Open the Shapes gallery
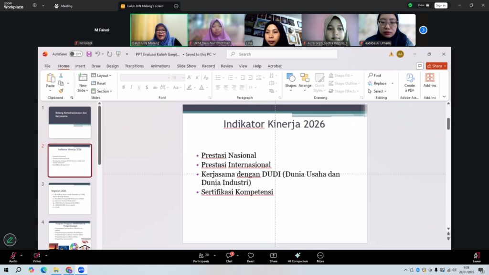Viewport: 489px width, 275px height. (290, 80)
